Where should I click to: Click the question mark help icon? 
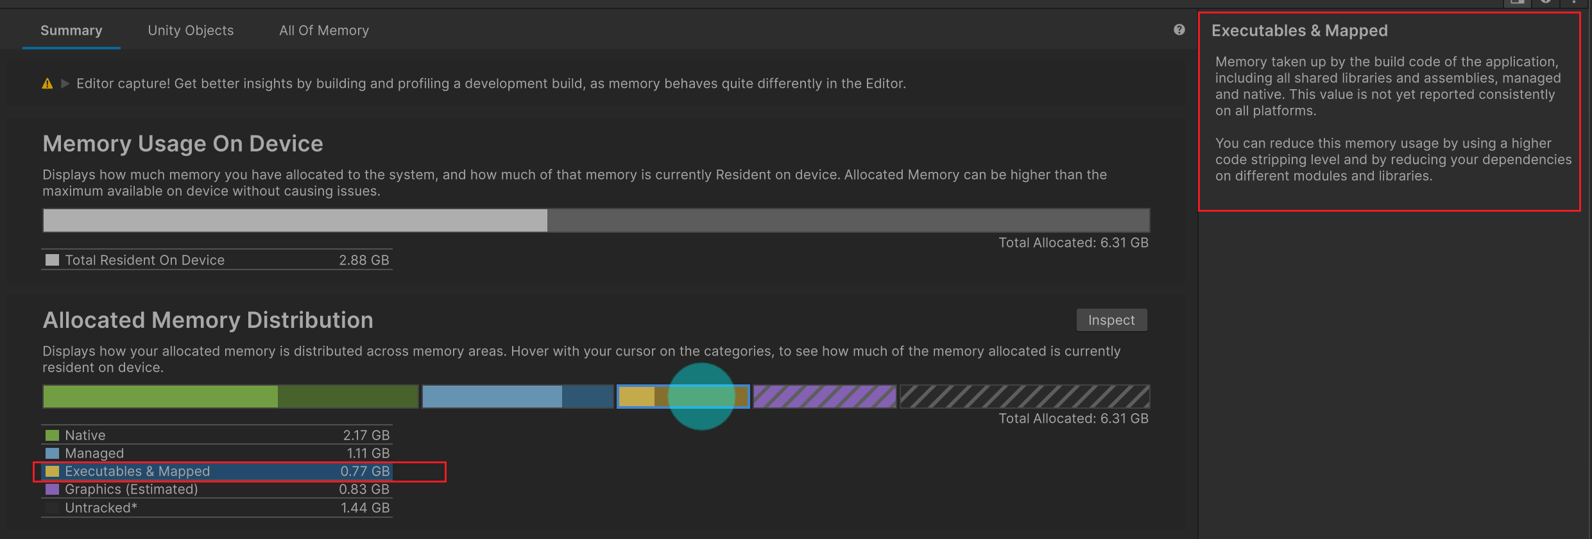click(1179, 30)
